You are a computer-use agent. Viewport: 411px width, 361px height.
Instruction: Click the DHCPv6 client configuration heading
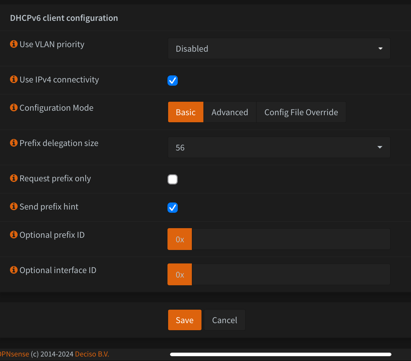[64, 18]
